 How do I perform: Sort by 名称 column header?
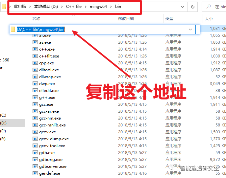(x=36, y=19)
